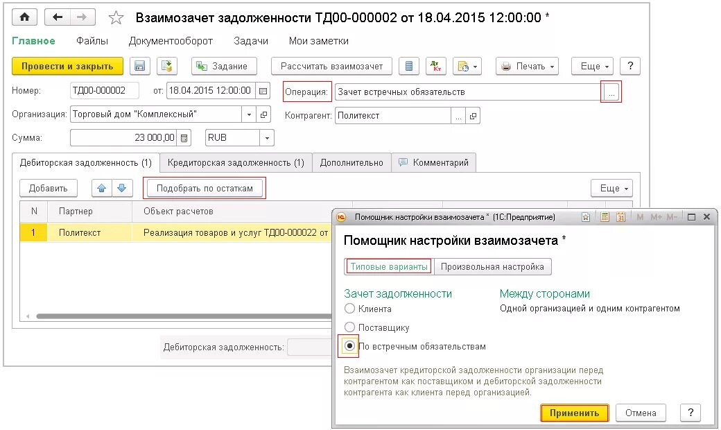
Task: Select the Политекст partner table cell
Action: point(89,233)
